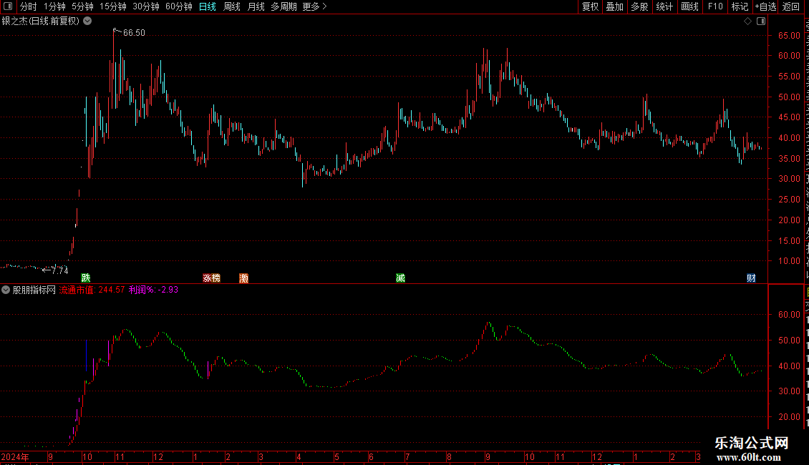Click the 10.00 price axis label
The width and height of the screenshot is (809, 465).
pyautogui.click(x=789, y=261)
